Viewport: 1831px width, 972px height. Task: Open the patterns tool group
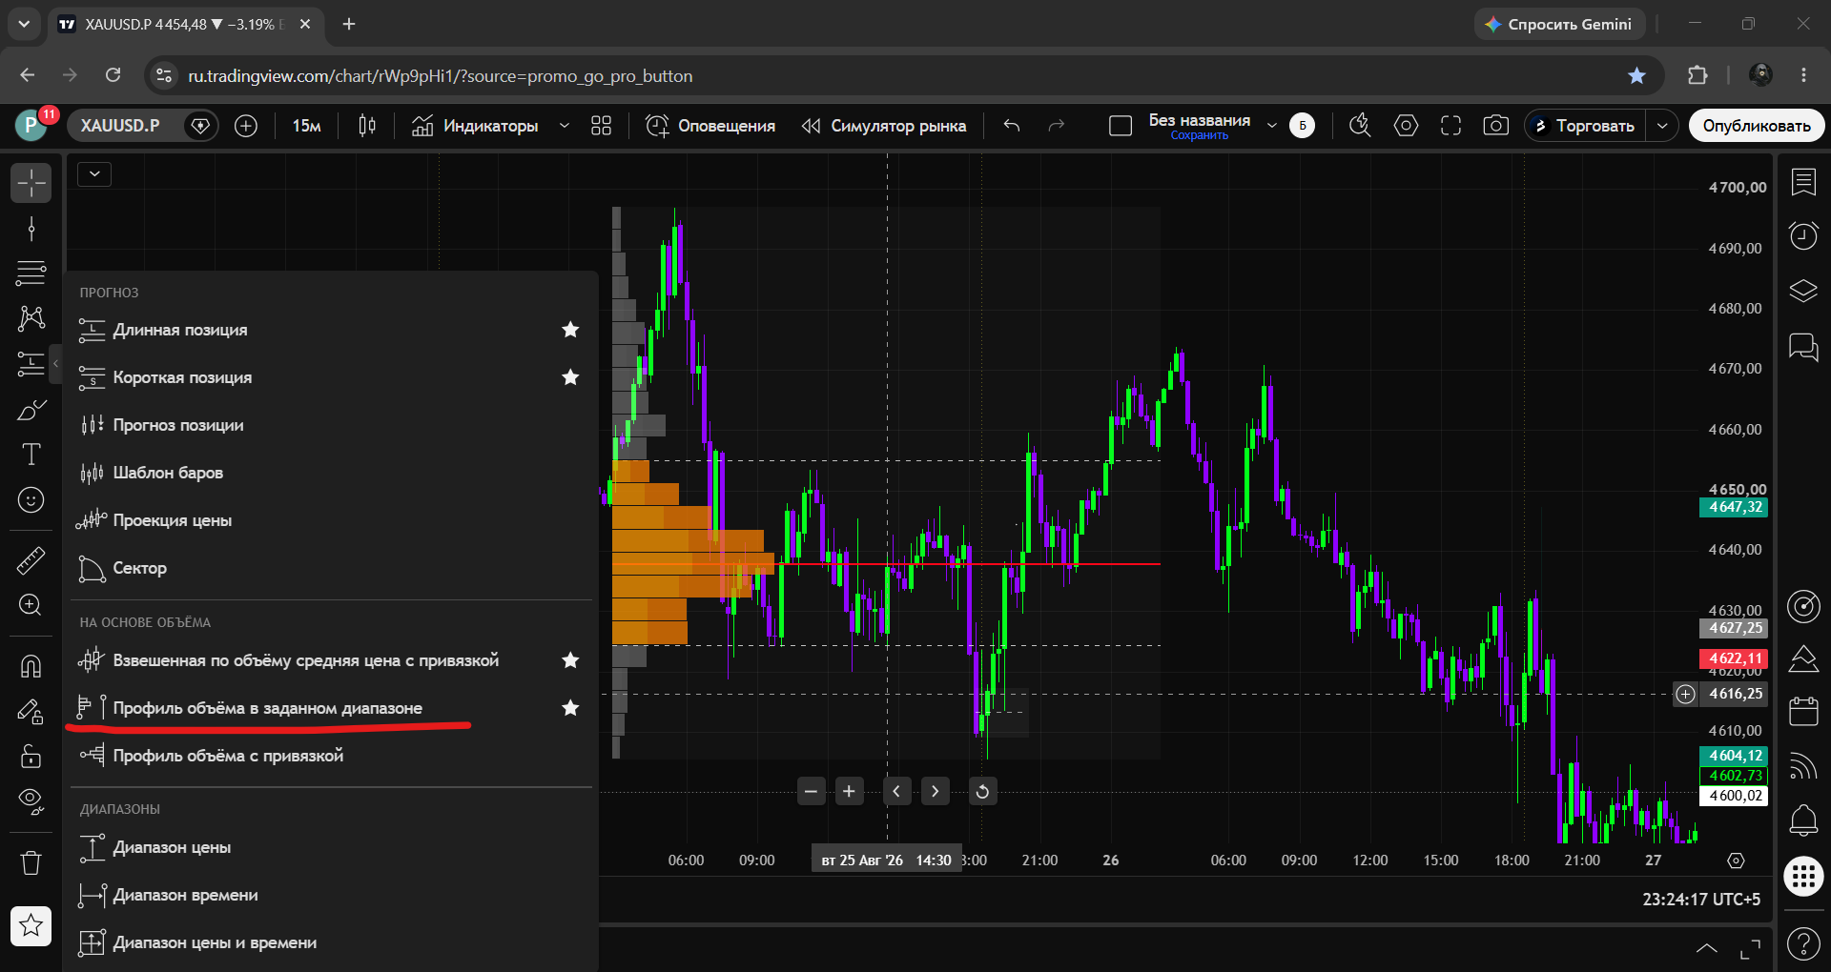pos(31,318)
